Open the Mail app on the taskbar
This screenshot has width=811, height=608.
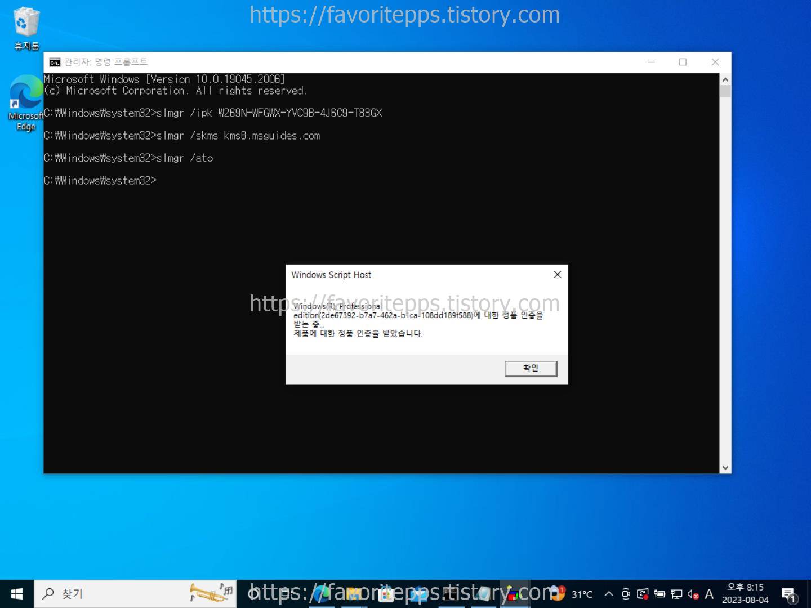(418, 594)
